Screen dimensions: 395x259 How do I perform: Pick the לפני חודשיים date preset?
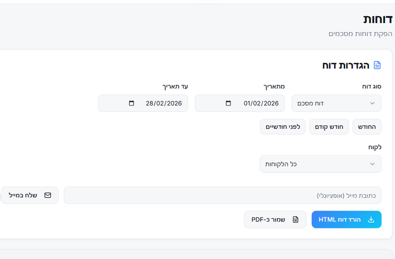click(283, 127)
